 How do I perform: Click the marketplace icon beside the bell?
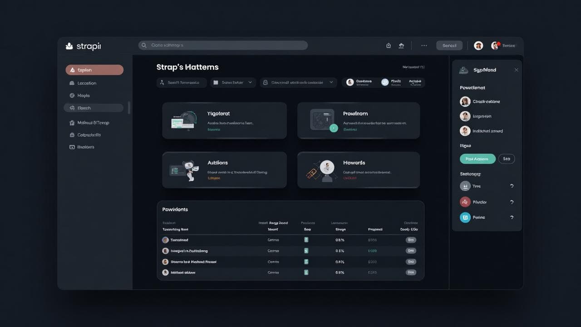pyautogui.click(x=401, y=45)
